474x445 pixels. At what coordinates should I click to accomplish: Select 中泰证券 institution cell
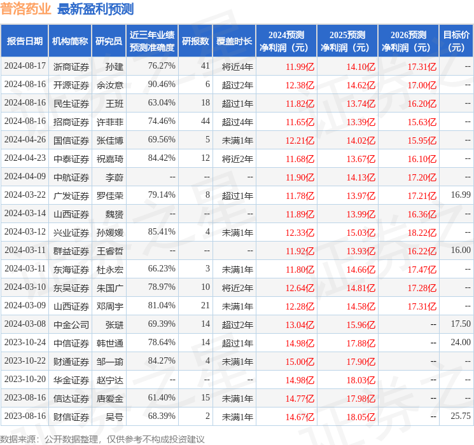pyautogui.click(x=71, y=158)
